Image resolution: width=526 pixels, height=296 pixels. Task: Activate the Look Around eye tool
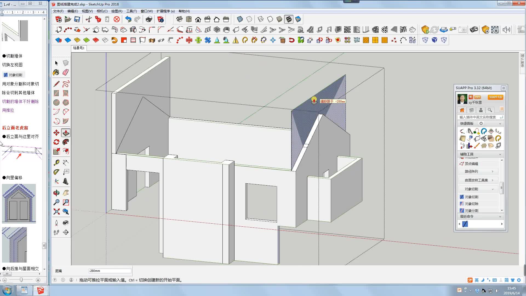pyautogui.click(x=66, y=223)
